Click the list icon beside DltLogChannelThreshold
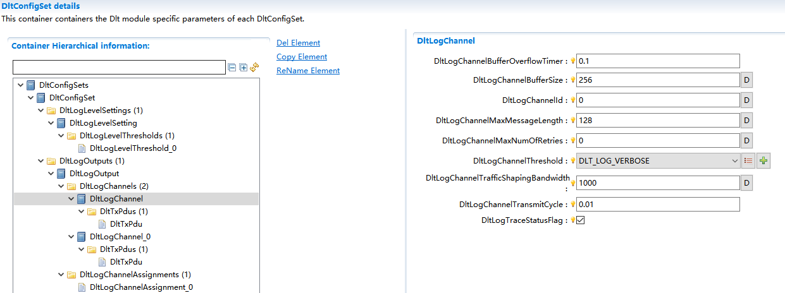This screenshot has height=293, width=785. [748, 161]
